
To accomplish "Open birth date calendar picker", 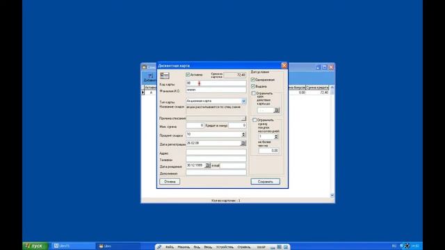I will point(208,165).
